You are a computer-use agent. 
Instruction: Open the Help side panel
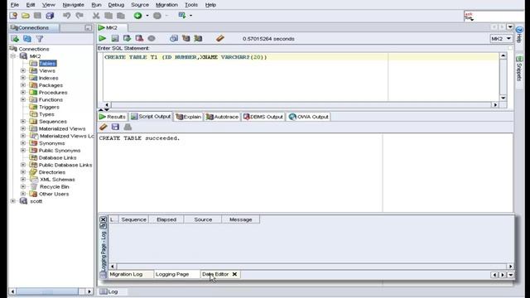coord(519,35)
